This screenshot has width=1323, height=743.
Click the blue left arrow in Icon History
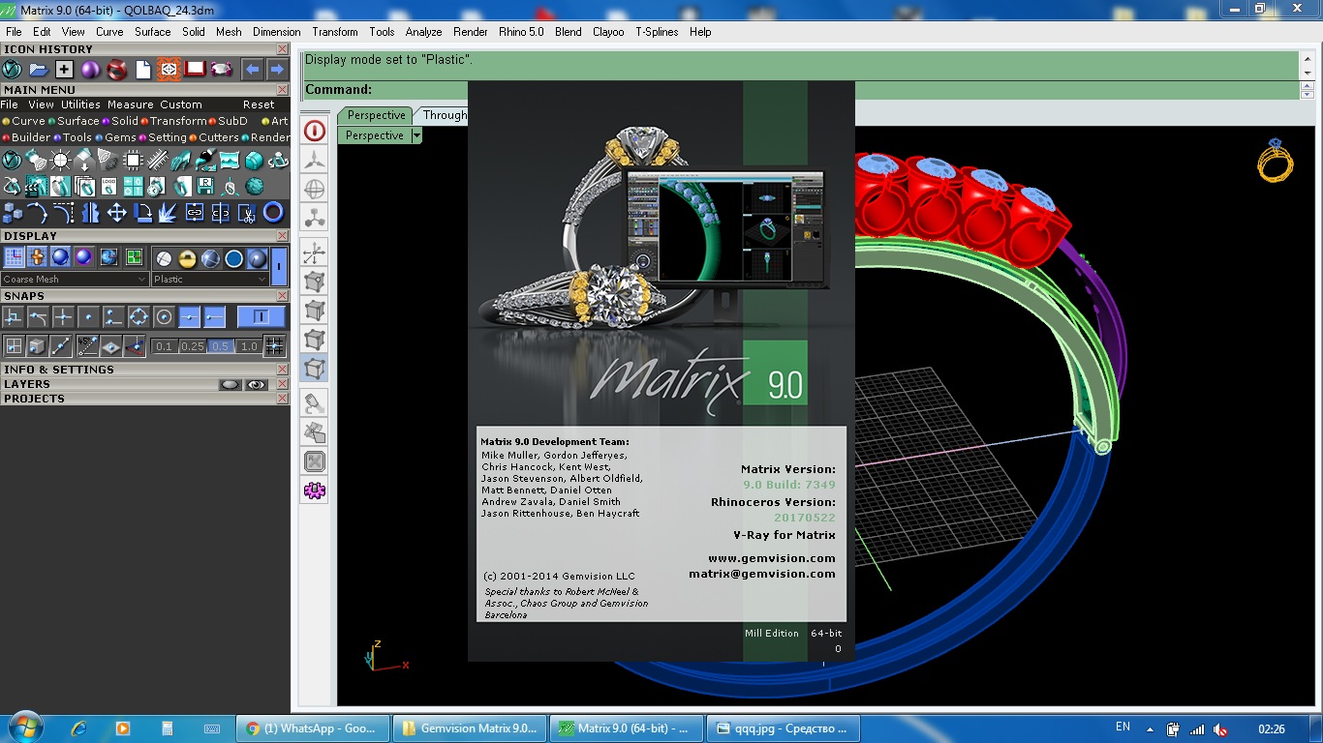252,70
